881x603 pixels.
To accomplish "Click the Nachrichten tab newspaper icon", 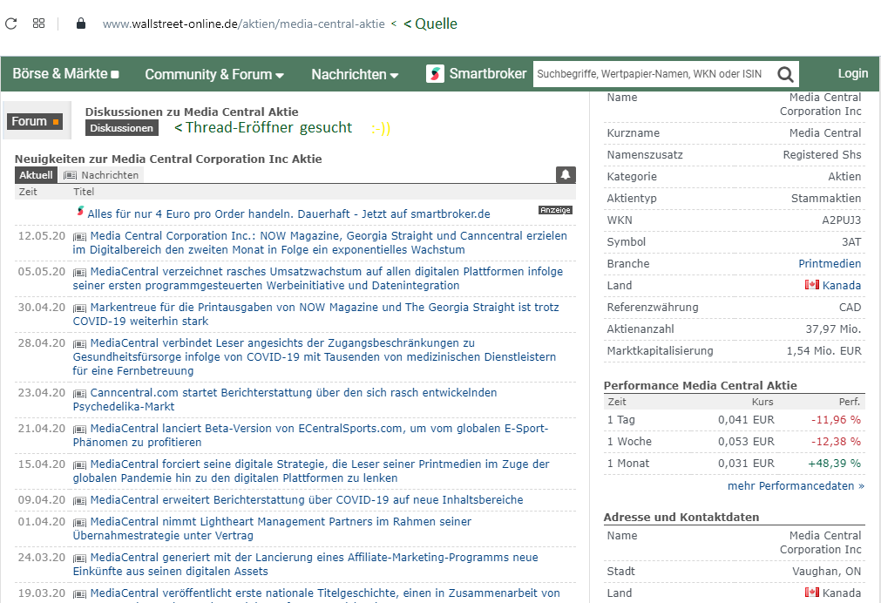I will pyautogui.click(x=71, y=175).
